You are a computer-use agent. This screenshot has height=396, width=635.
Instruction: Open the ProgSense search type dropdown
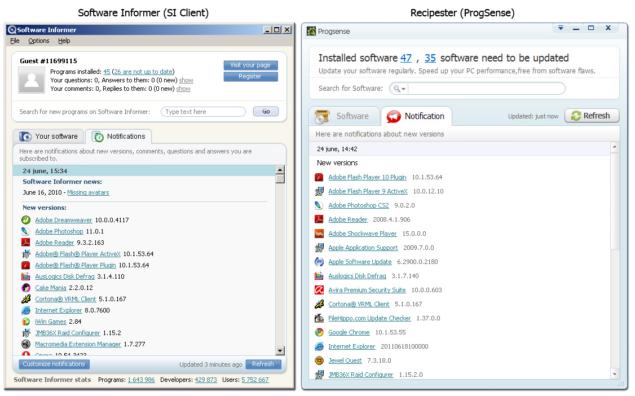[400, 89]
